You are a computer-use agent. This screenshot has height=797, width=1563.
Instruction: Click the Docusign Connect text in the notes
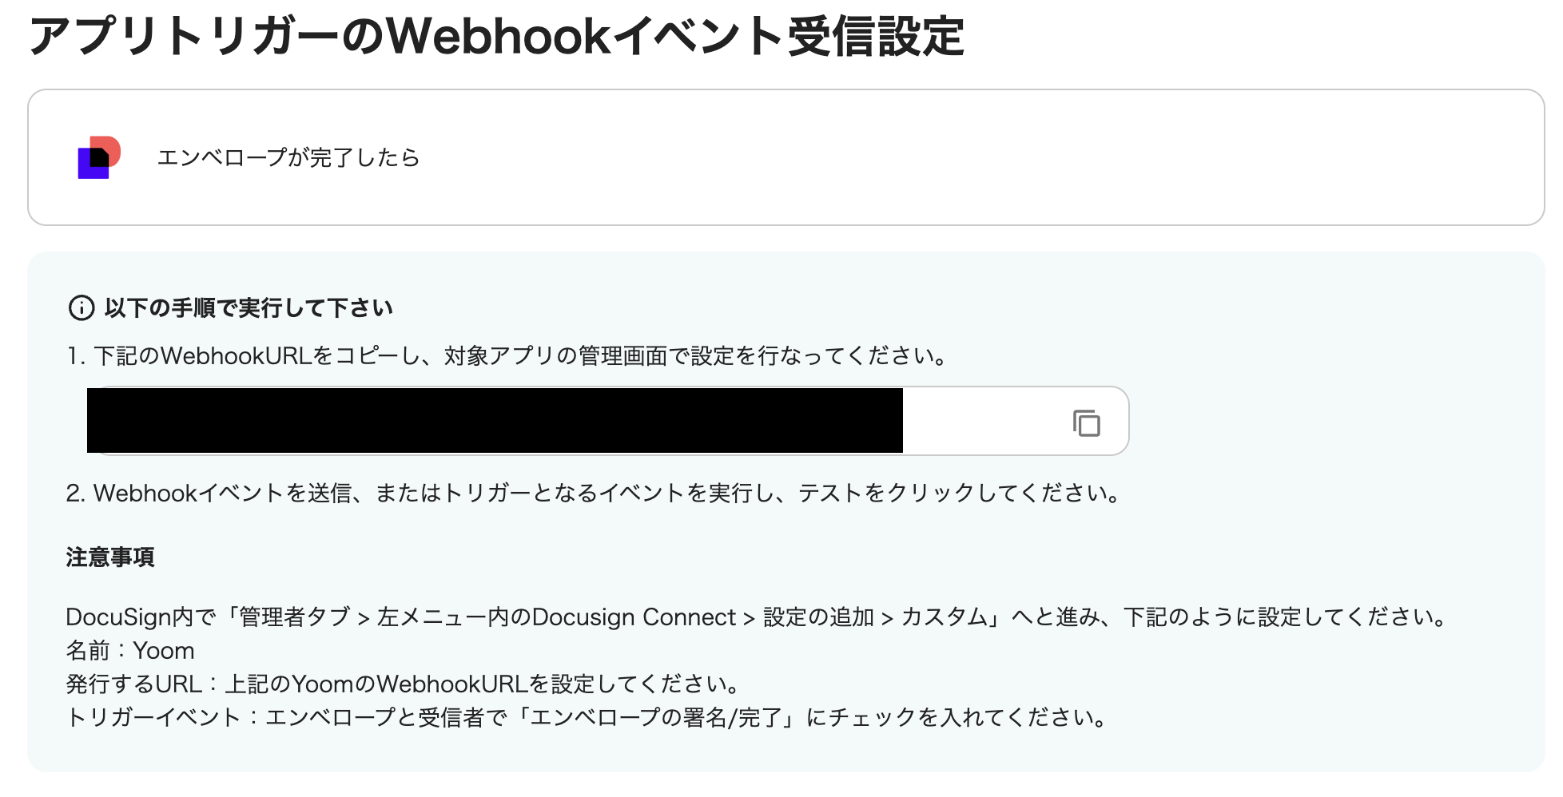point(633,617)
